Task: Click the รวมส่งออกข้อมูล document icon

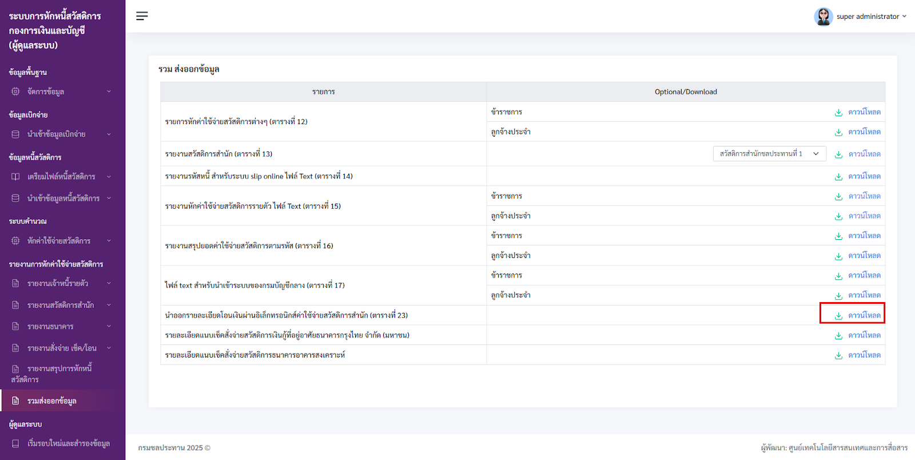Action: (15, 400)
